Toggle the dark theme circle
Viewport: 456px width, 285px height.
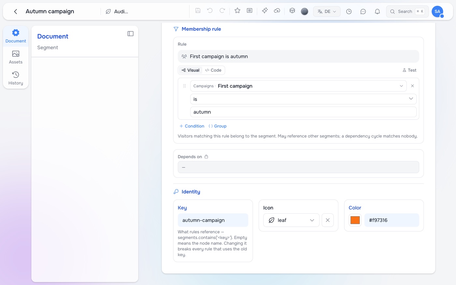[305, 11]
